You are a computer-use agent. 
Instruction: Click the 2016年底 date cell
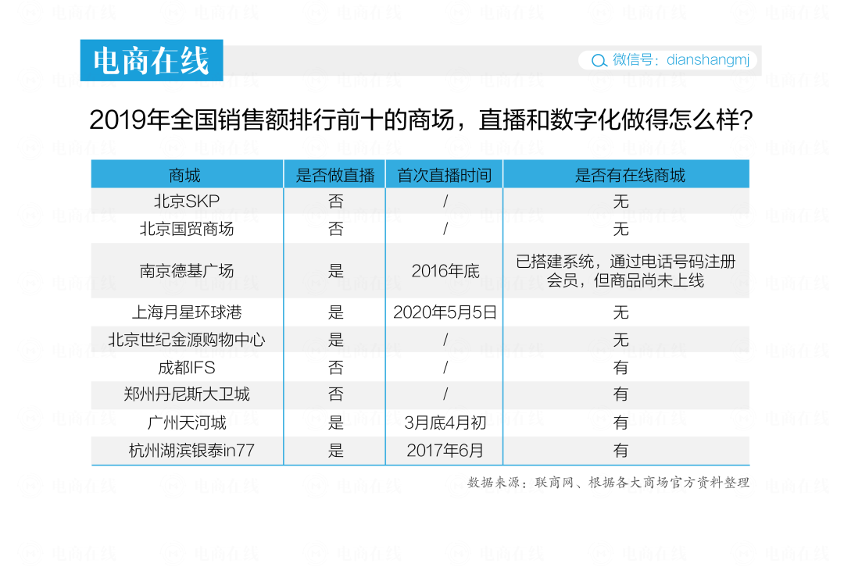(x=445, y=270)
